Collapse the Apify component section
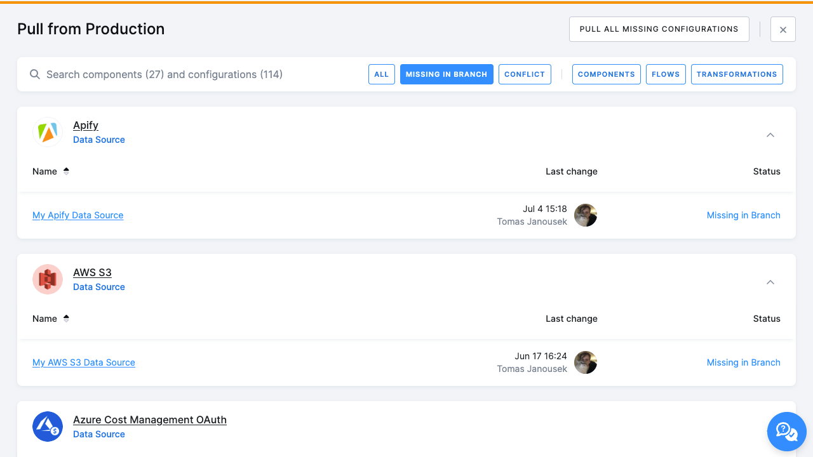813x457 pixels. [x=770, y=135]
